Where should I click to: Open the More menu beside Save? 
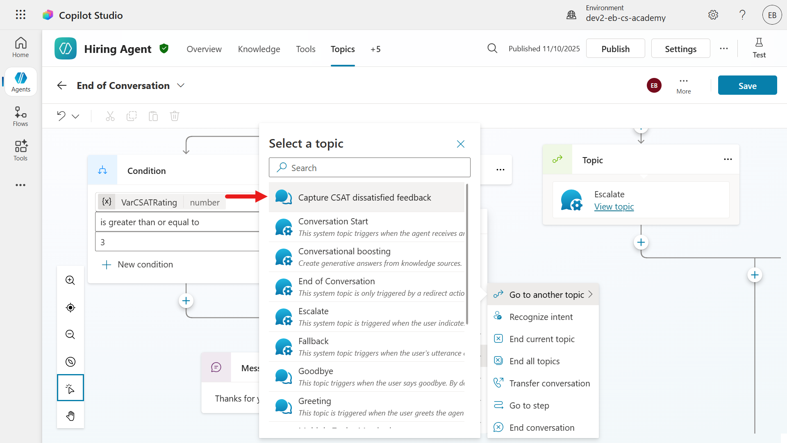click(x=684, y=85)
